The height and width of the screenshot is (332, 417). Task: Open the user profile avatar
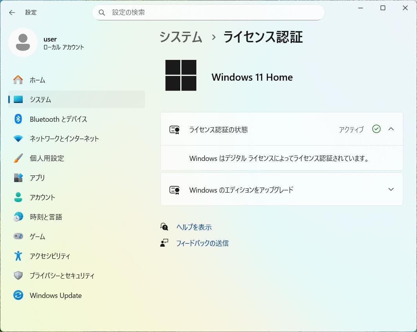[23, 43]
